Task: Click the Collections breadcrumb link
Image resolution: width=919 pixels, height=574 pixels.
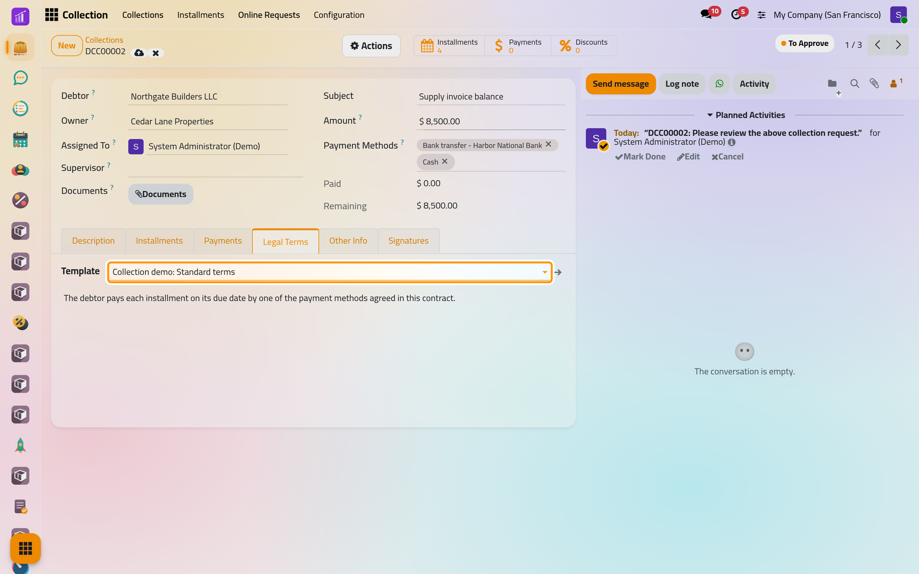Action: (x=104, y=40)
